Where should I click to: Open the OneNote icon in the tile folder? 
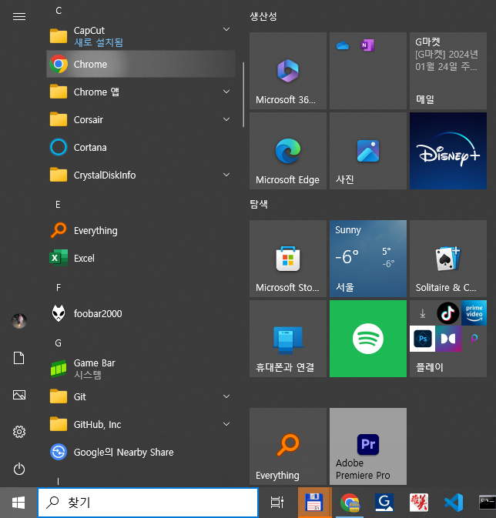point(367,45)
